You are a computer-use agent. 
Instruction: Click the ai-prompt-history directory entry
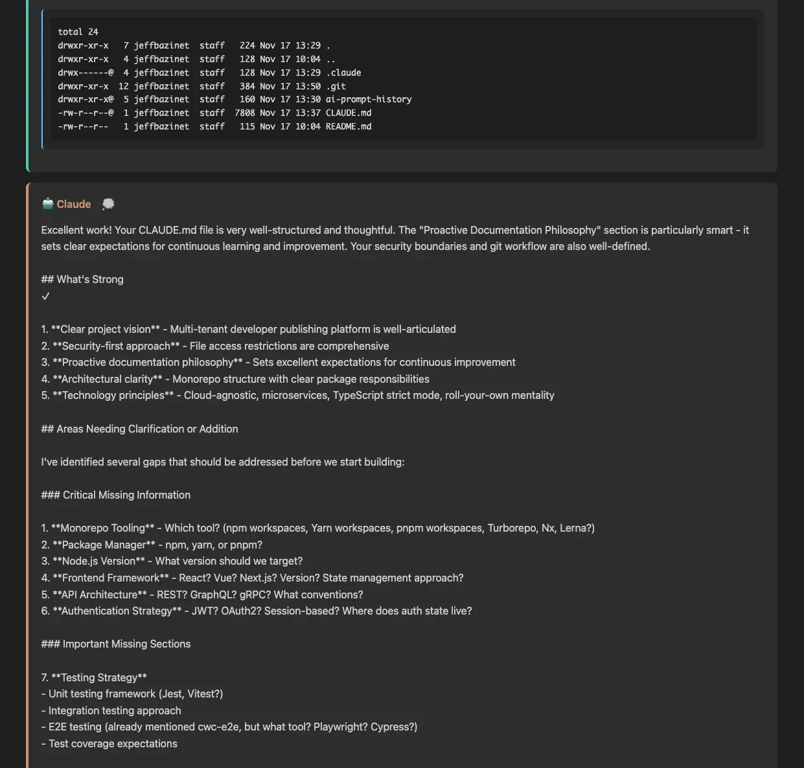coord(369,99)
